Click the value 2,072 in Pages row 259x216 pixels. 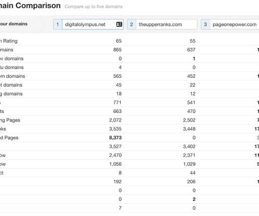115,120
